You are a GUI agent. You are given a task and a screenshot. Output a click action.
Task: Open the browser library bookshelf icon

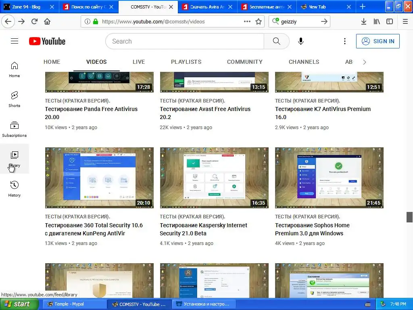pyautogui.click(x=377, y=22)
